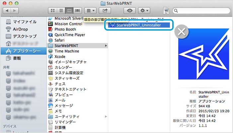Select アプリケーション in the sidebar
The width and height of the screenshot is (233, 133).
click(24, 51)
